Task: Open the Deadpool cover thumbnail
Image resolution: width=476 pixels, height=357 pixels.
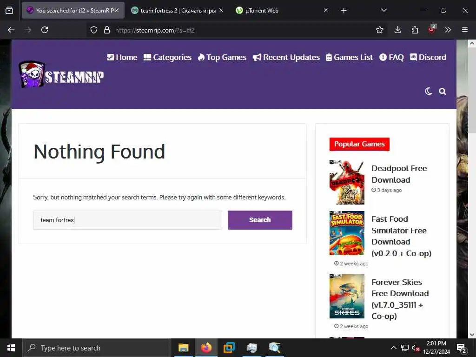Action: click(x=347, y=182)
